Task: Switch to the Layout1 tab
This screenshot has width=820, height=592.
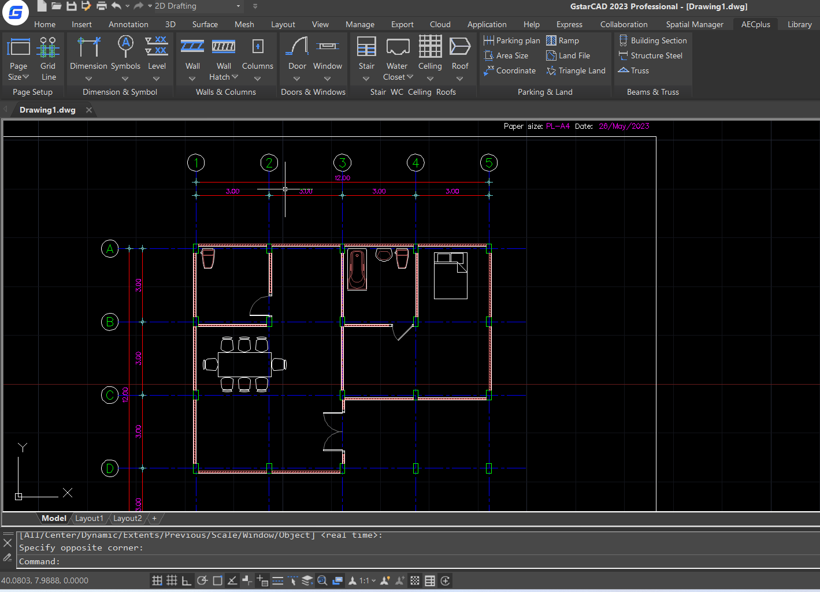Action: point(89,518)
